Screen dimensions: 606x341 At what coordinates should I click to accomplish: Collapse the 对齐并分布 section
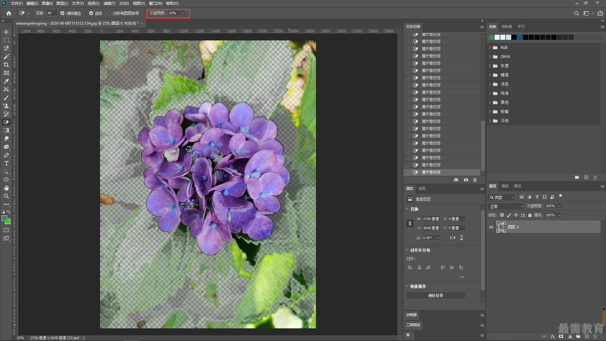coord(407,250)
